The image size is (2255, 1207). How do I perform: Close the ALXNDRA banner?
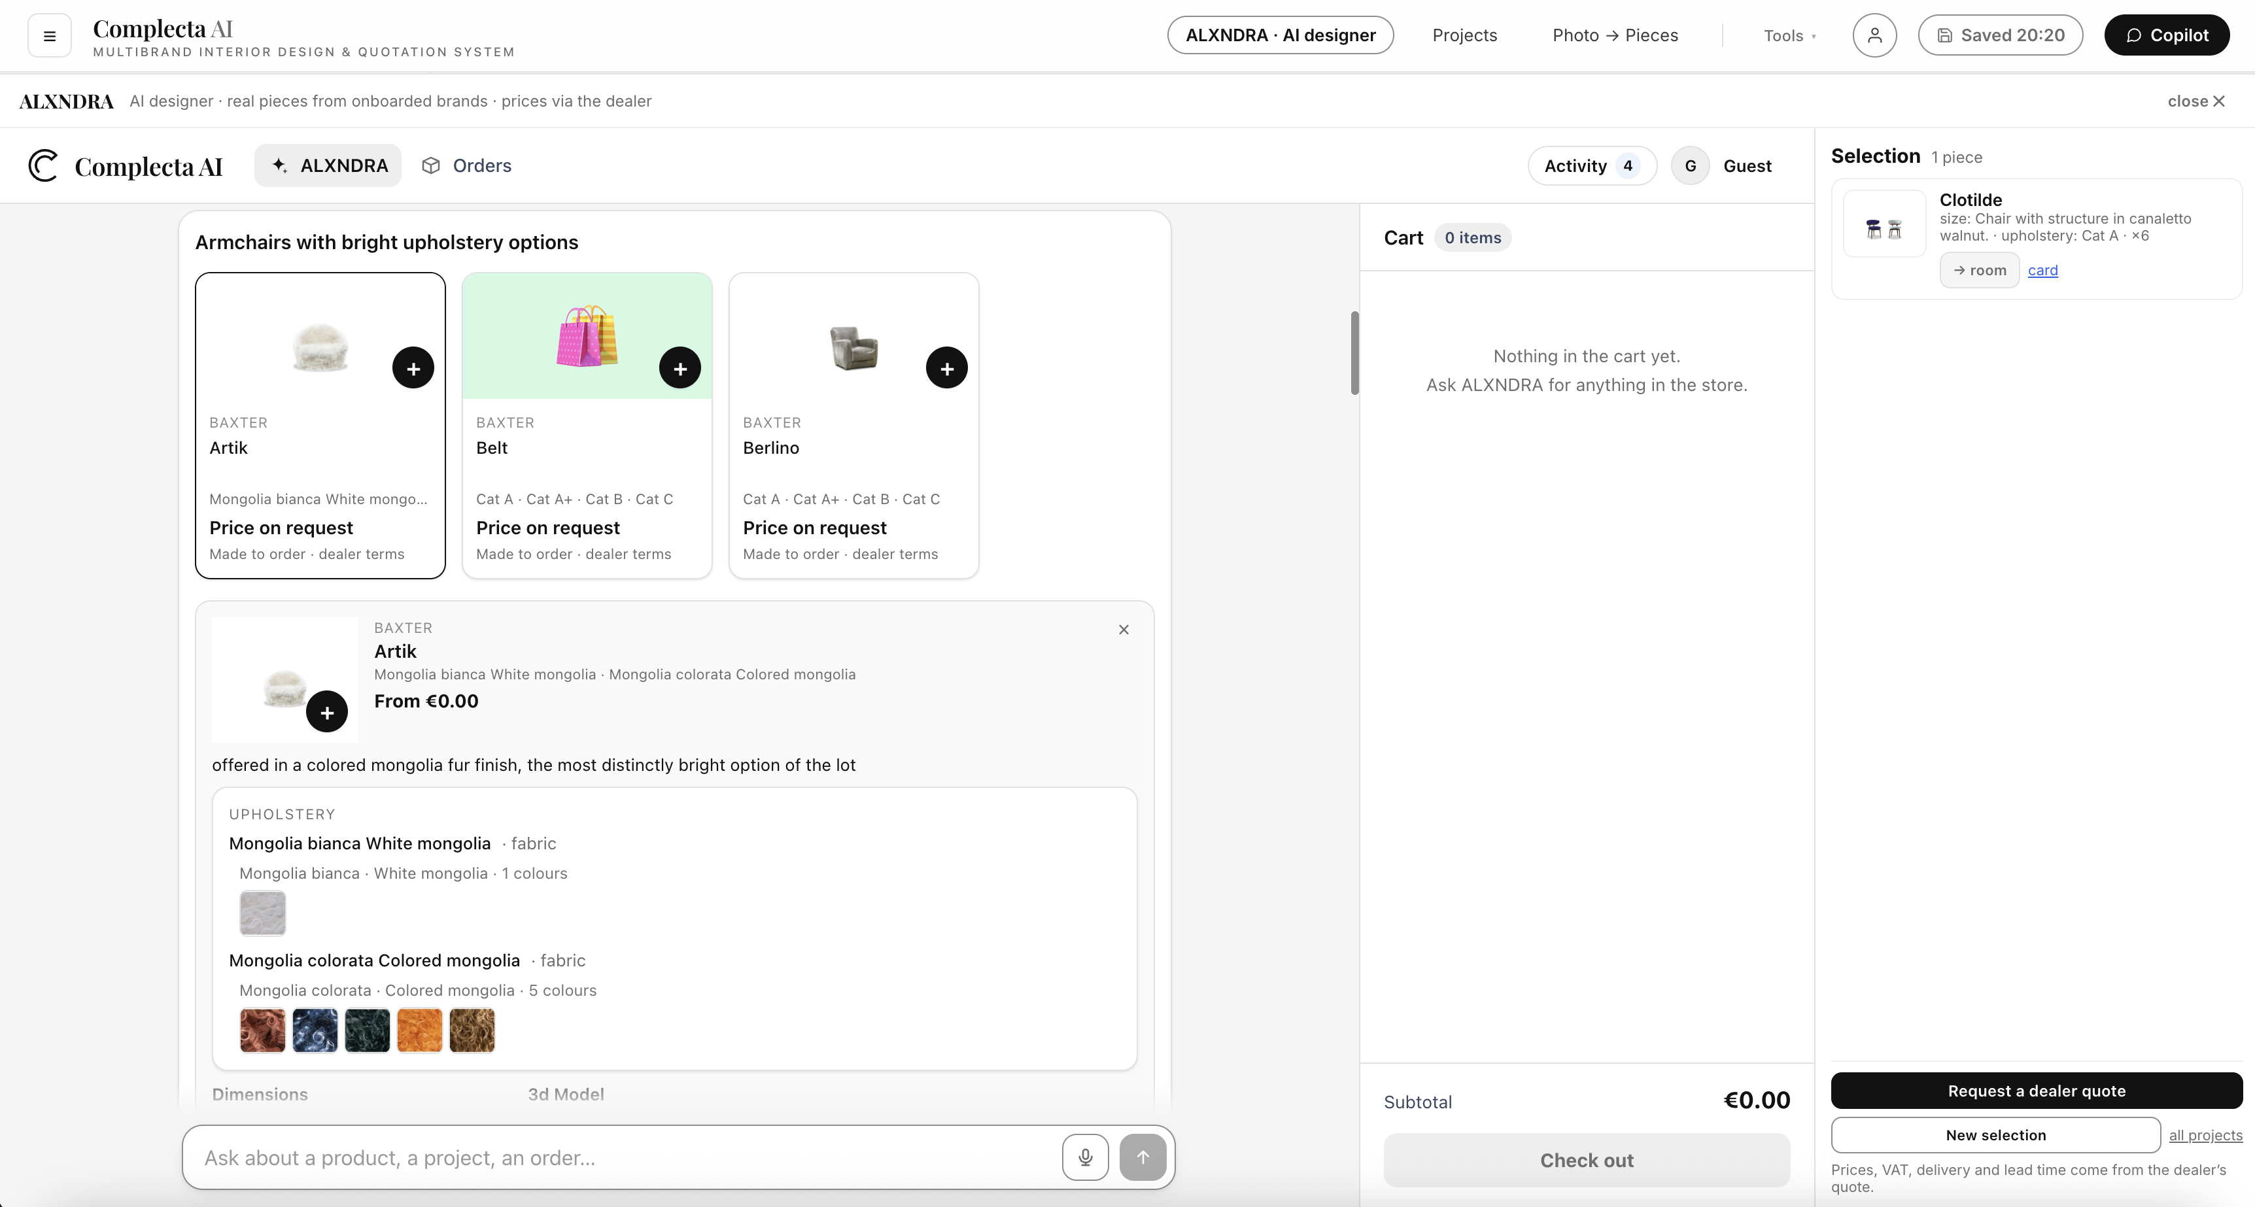coord(2196,101)
